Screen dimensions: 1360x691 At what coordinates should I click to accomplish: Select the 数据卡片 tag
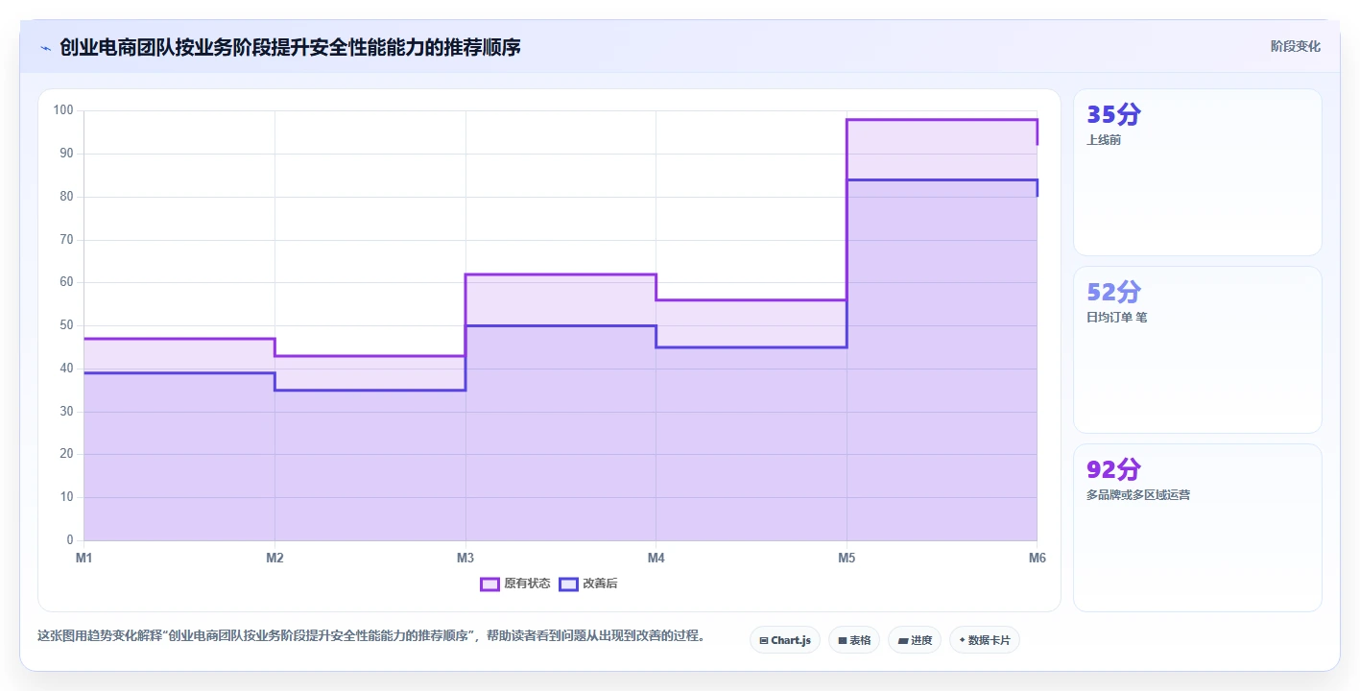tap(985, 640)
